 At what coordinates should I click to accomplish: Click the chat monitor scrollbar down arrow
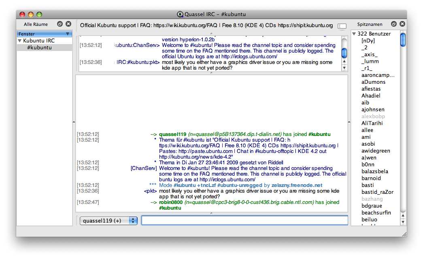pos(344,68)
